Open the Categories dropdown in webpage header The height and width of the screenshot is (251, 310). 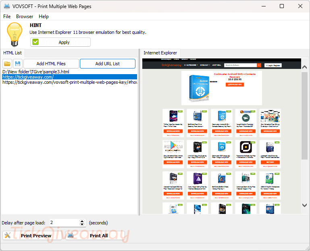click(191, 65)
